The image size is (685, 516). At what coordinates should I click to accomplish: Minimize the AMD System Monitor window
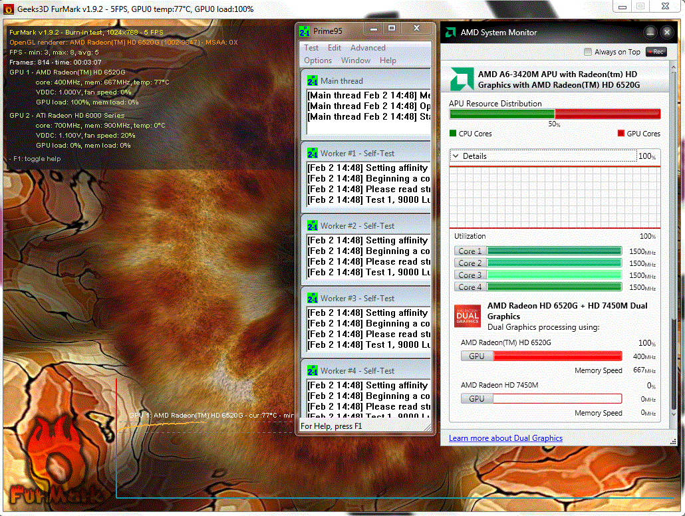point(650,32)
